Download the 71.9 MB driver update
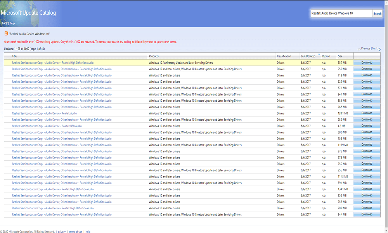The width and height of the screenshot is (388, 233). click(x=367, y=75)
